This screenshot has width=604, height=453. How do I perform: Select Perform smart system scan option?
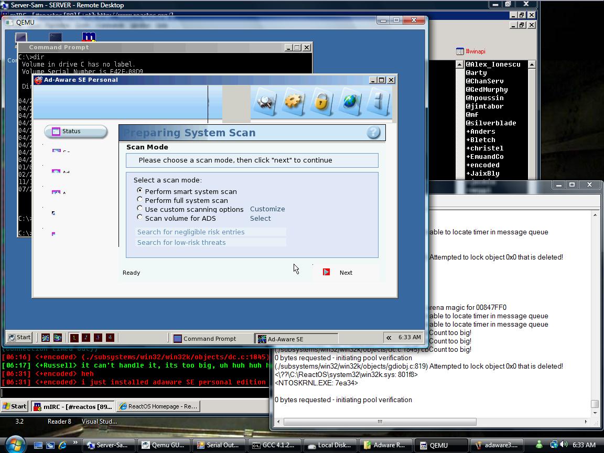pos(140,191)
